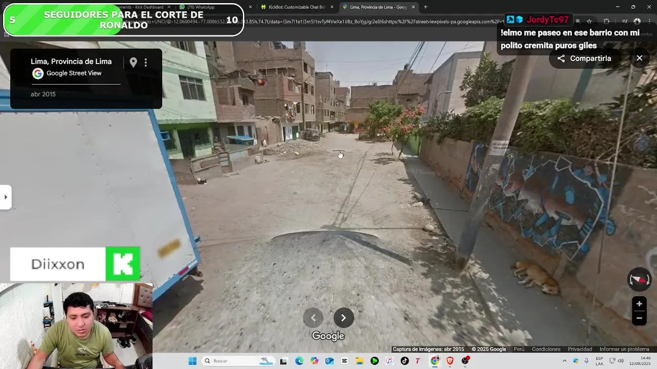Image resolution: width=657 pixels, height=369 pixels.
Task: Open OBS Studio from the taskbar
Action: tap(466, 361)
